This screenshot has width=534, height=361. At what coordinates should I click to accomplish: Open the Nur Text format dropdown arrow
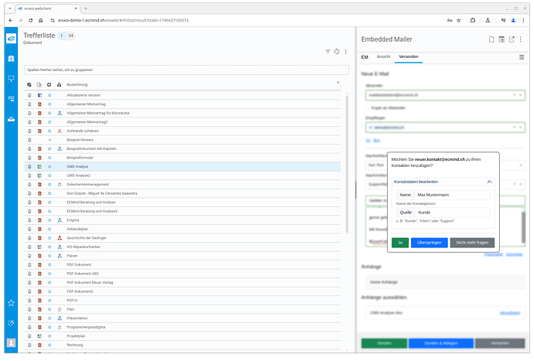[x=520, y=165]
